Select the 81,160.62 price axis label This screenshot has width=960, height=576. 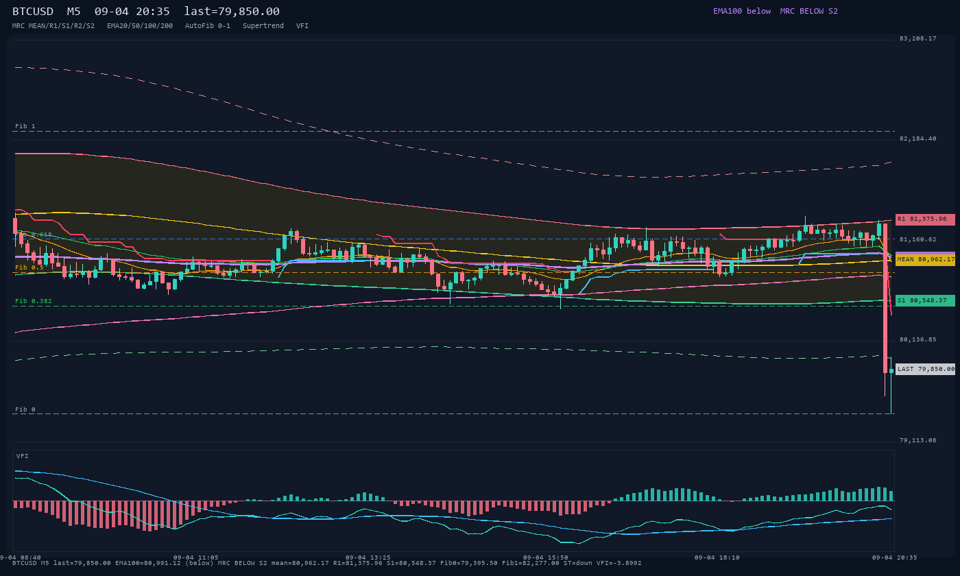click(x=917, y=240)
